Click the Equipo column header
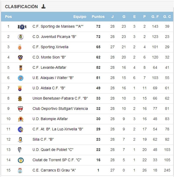The image size is (174, 177). pos(80,17)
